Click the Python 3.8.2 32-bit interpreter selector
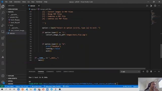The image size is (162, 91). click(22, 86)
